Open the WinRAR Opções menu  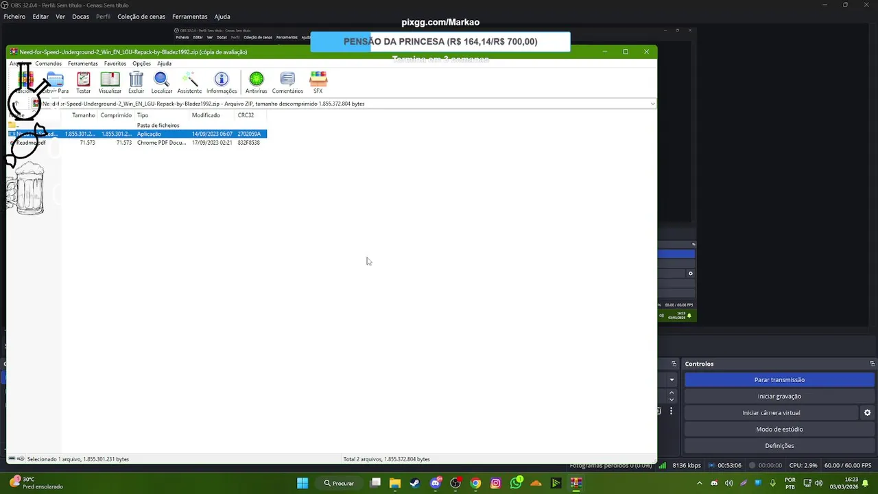coord(141,63)
